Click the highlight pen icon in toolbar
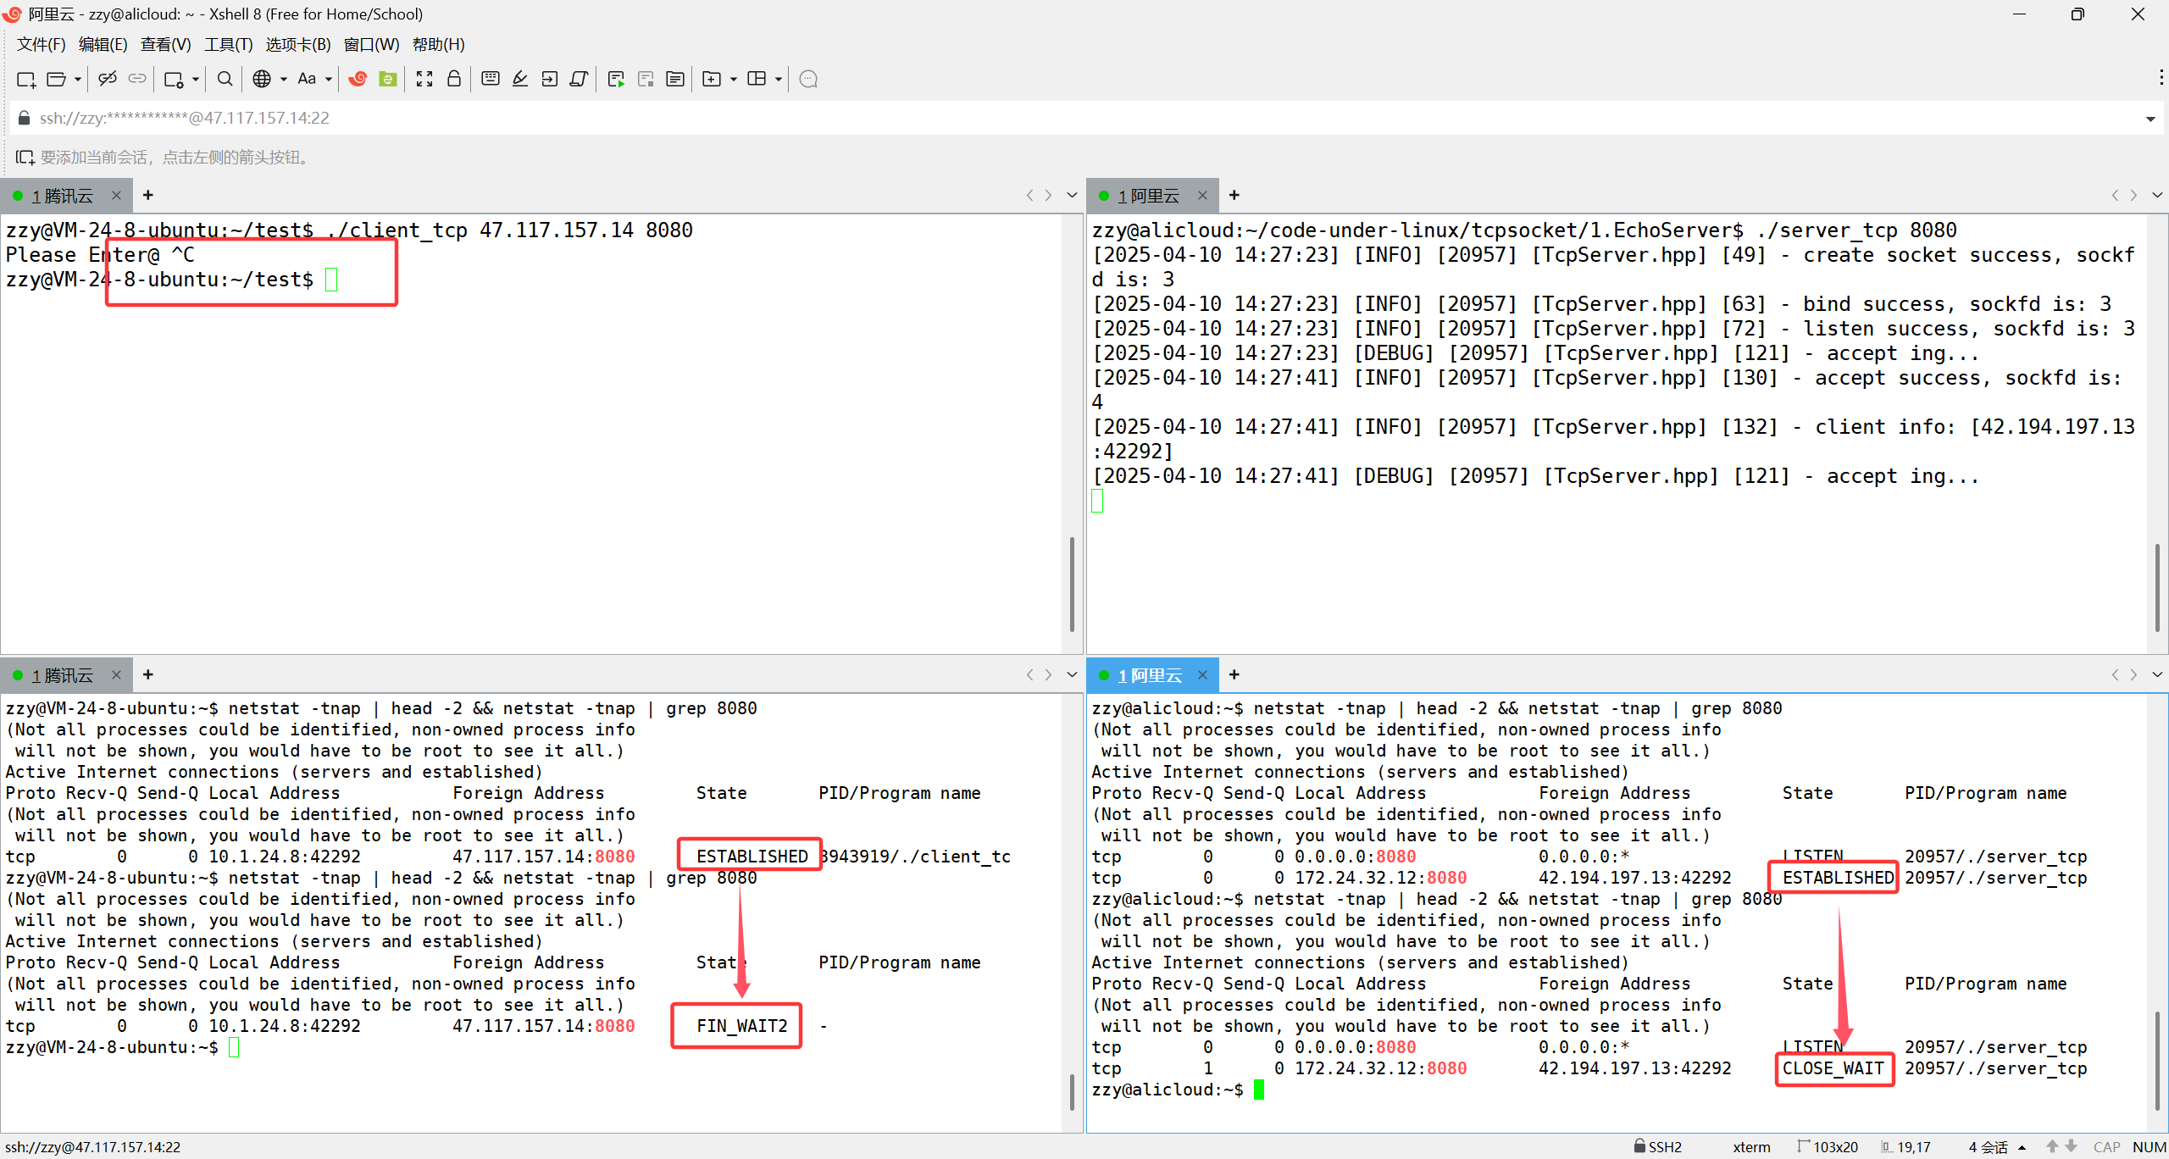Viewport: 2169px width, 1159px height. tap(520, 79)
